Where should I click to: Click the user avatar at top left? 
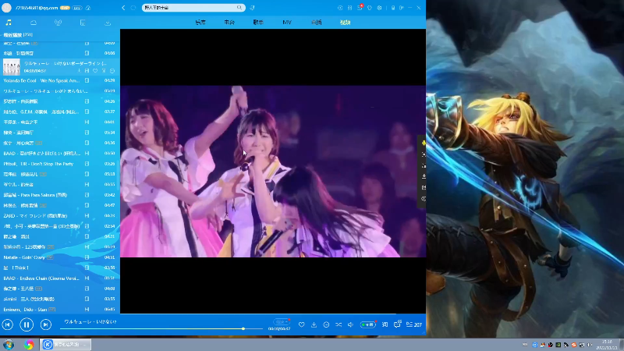click(x=6, y=8)
